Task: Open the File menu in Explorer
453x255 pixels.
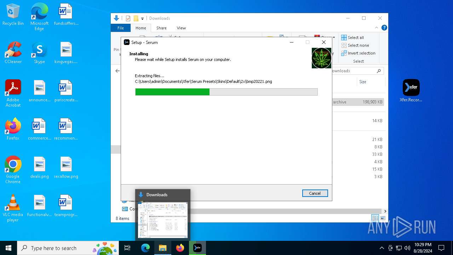Action: pyautogui.click(x=121, y=28)
